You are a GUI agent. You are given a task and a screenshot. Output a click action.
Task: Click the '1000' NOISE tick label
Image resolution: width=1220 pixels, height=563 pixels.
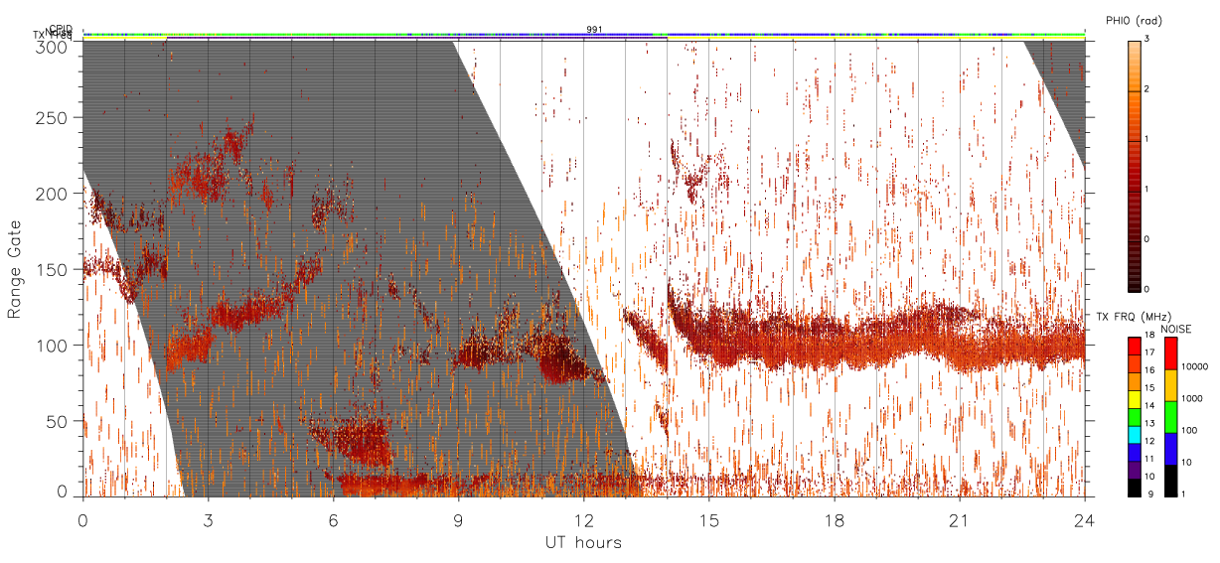click(1192, 398)
